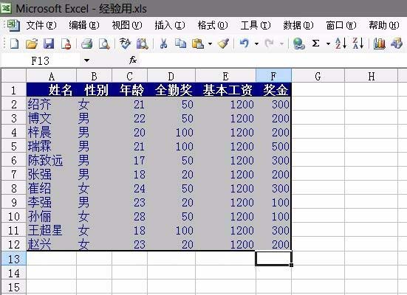Viewport: 407px width, 295px height.
Task: Click header cell 奖金
Action: pyautogui.click(x=273, y=90)
